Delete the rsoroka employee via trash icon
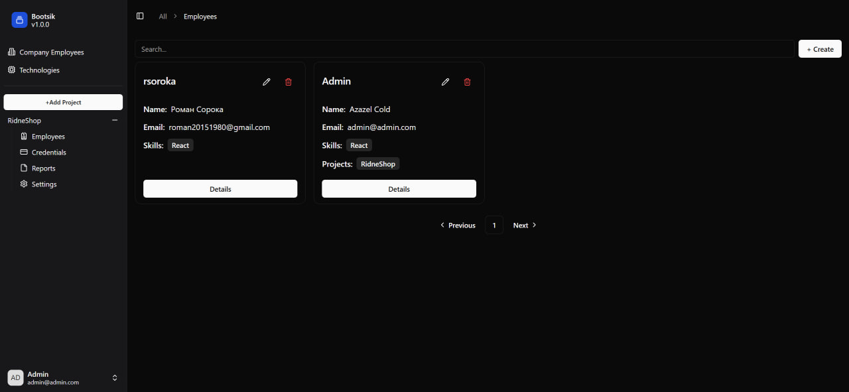Image resolution: width=849 pixels, height=392 pixels. pos(289,82)
